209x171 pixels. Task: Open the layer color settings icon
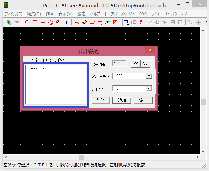coord(9,22)
